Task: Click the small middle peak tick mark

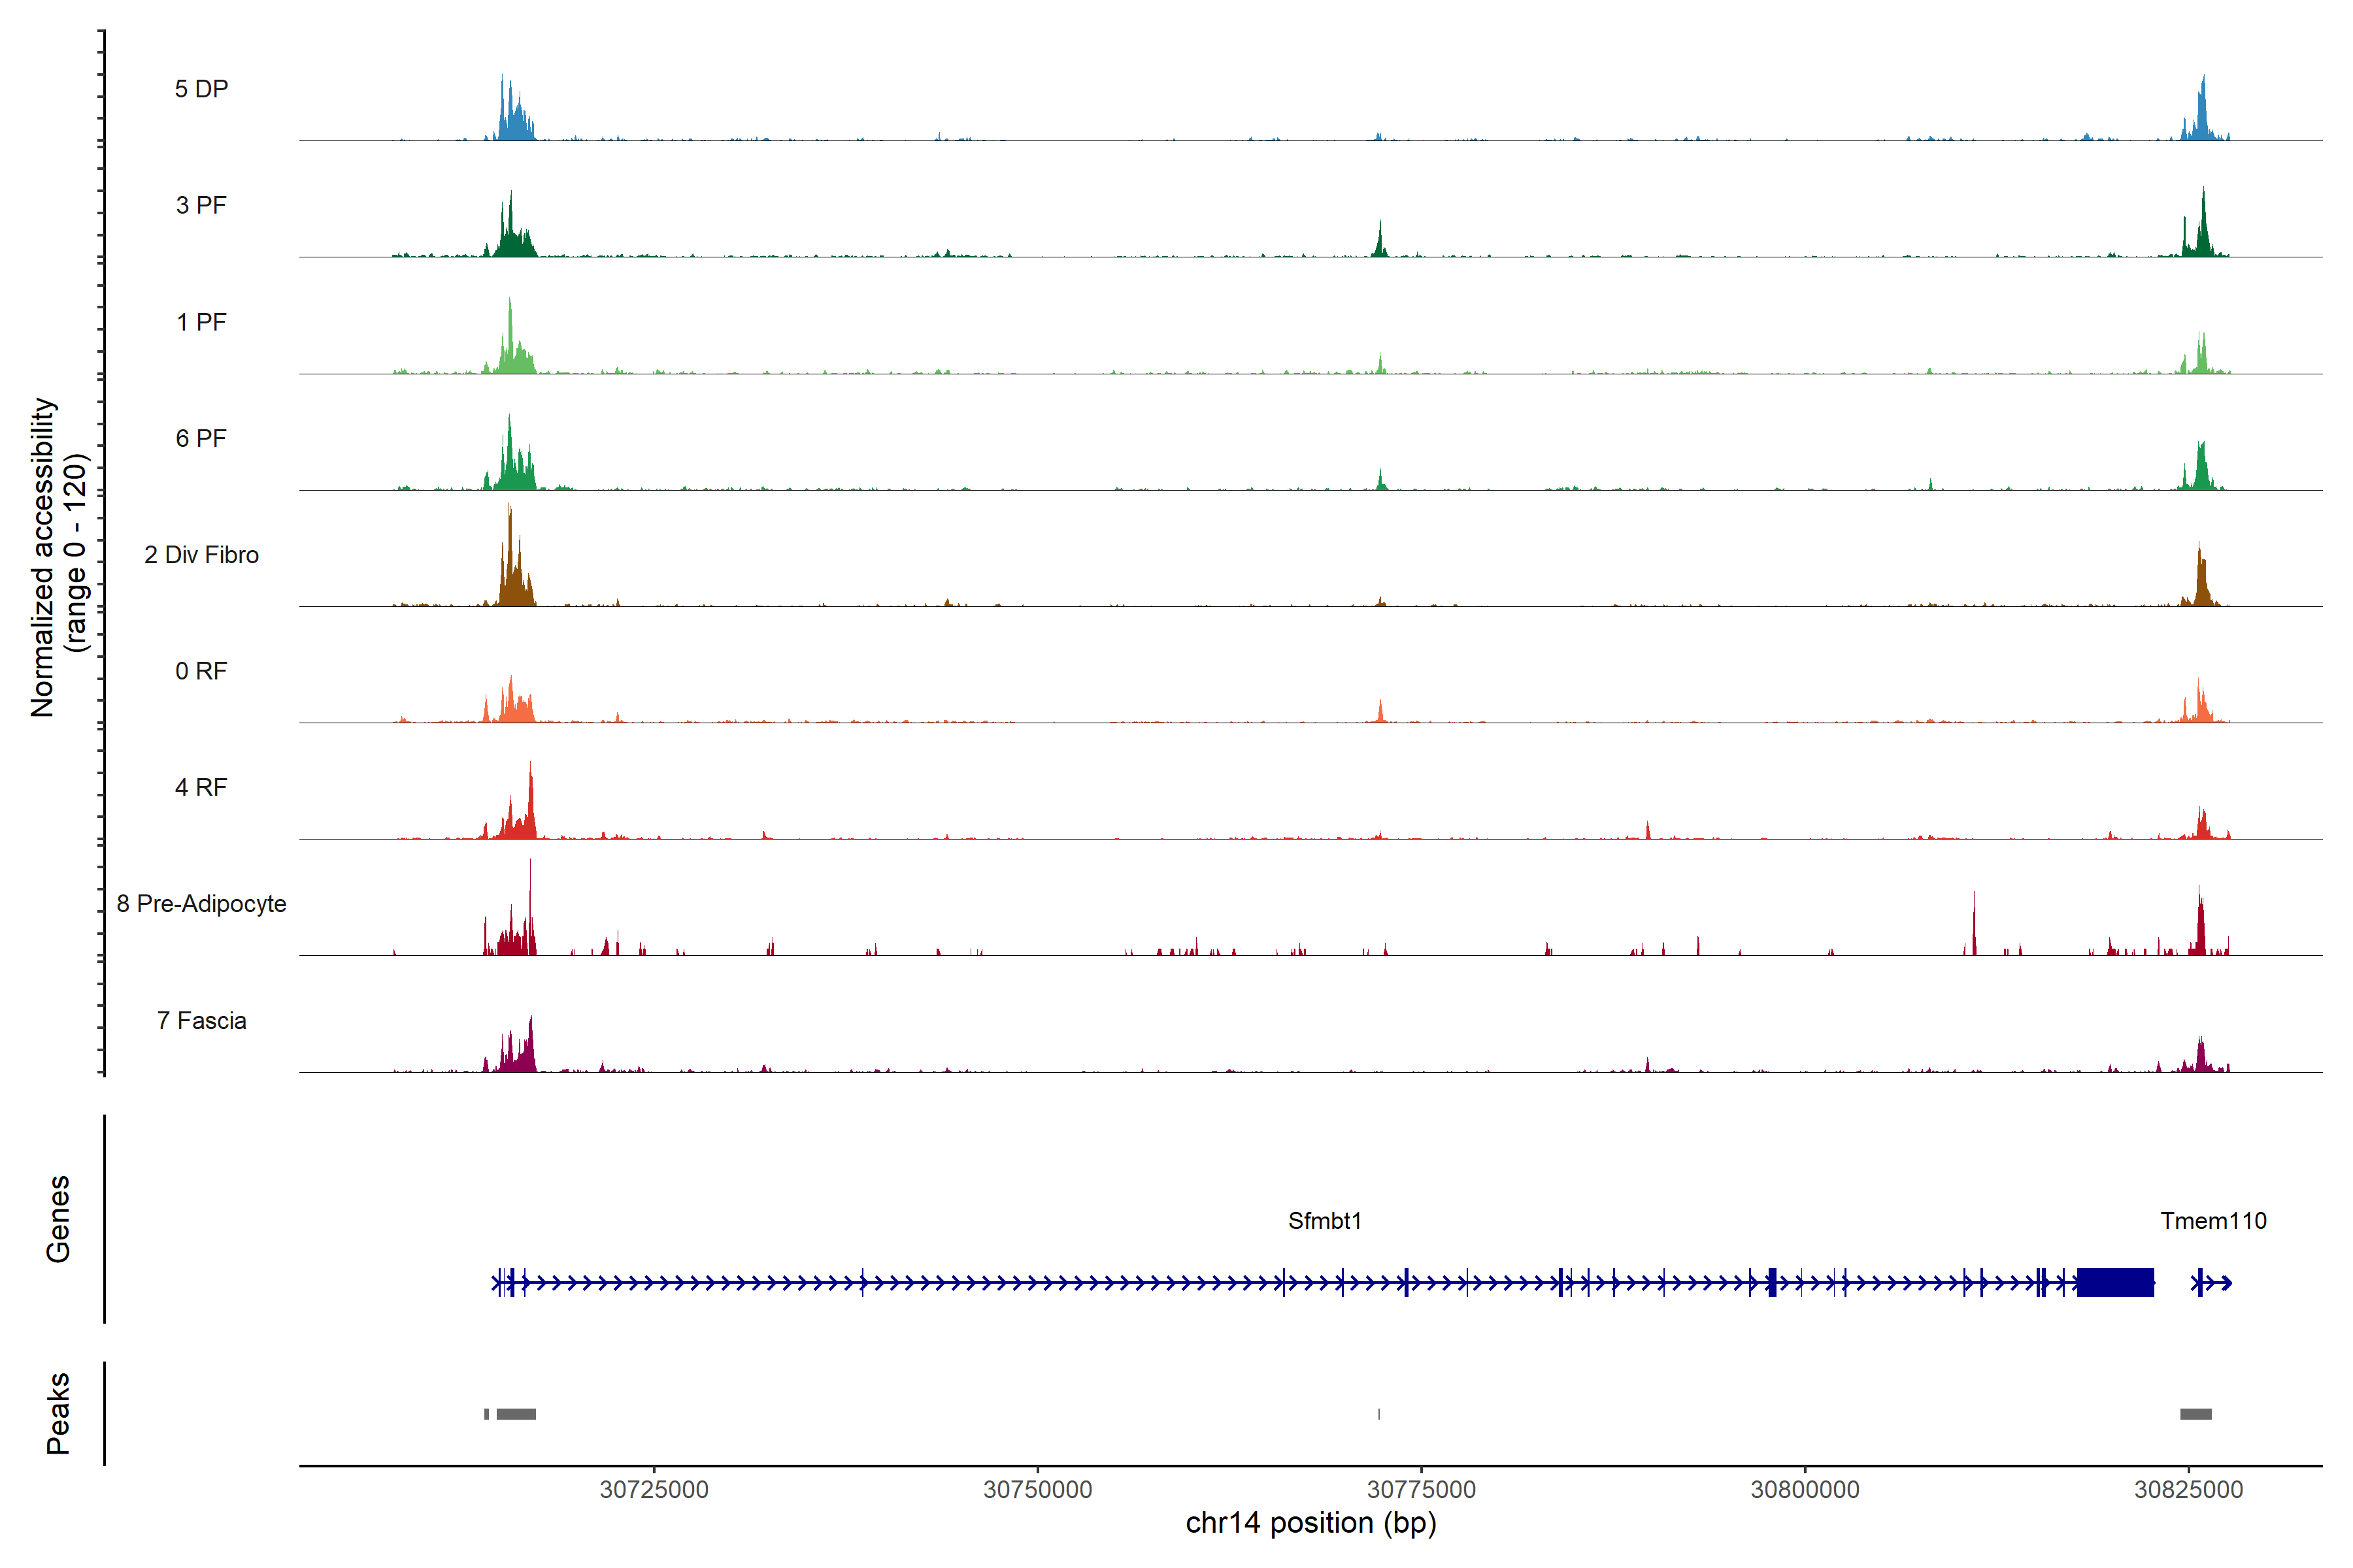Action: (1378, 1414)
